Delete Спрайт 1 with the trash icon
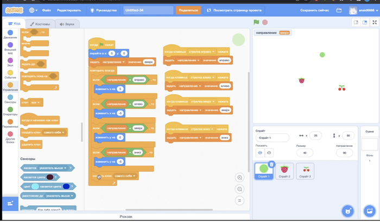The height and width of the screenshot is (222, 380). (x=271, y=165)
